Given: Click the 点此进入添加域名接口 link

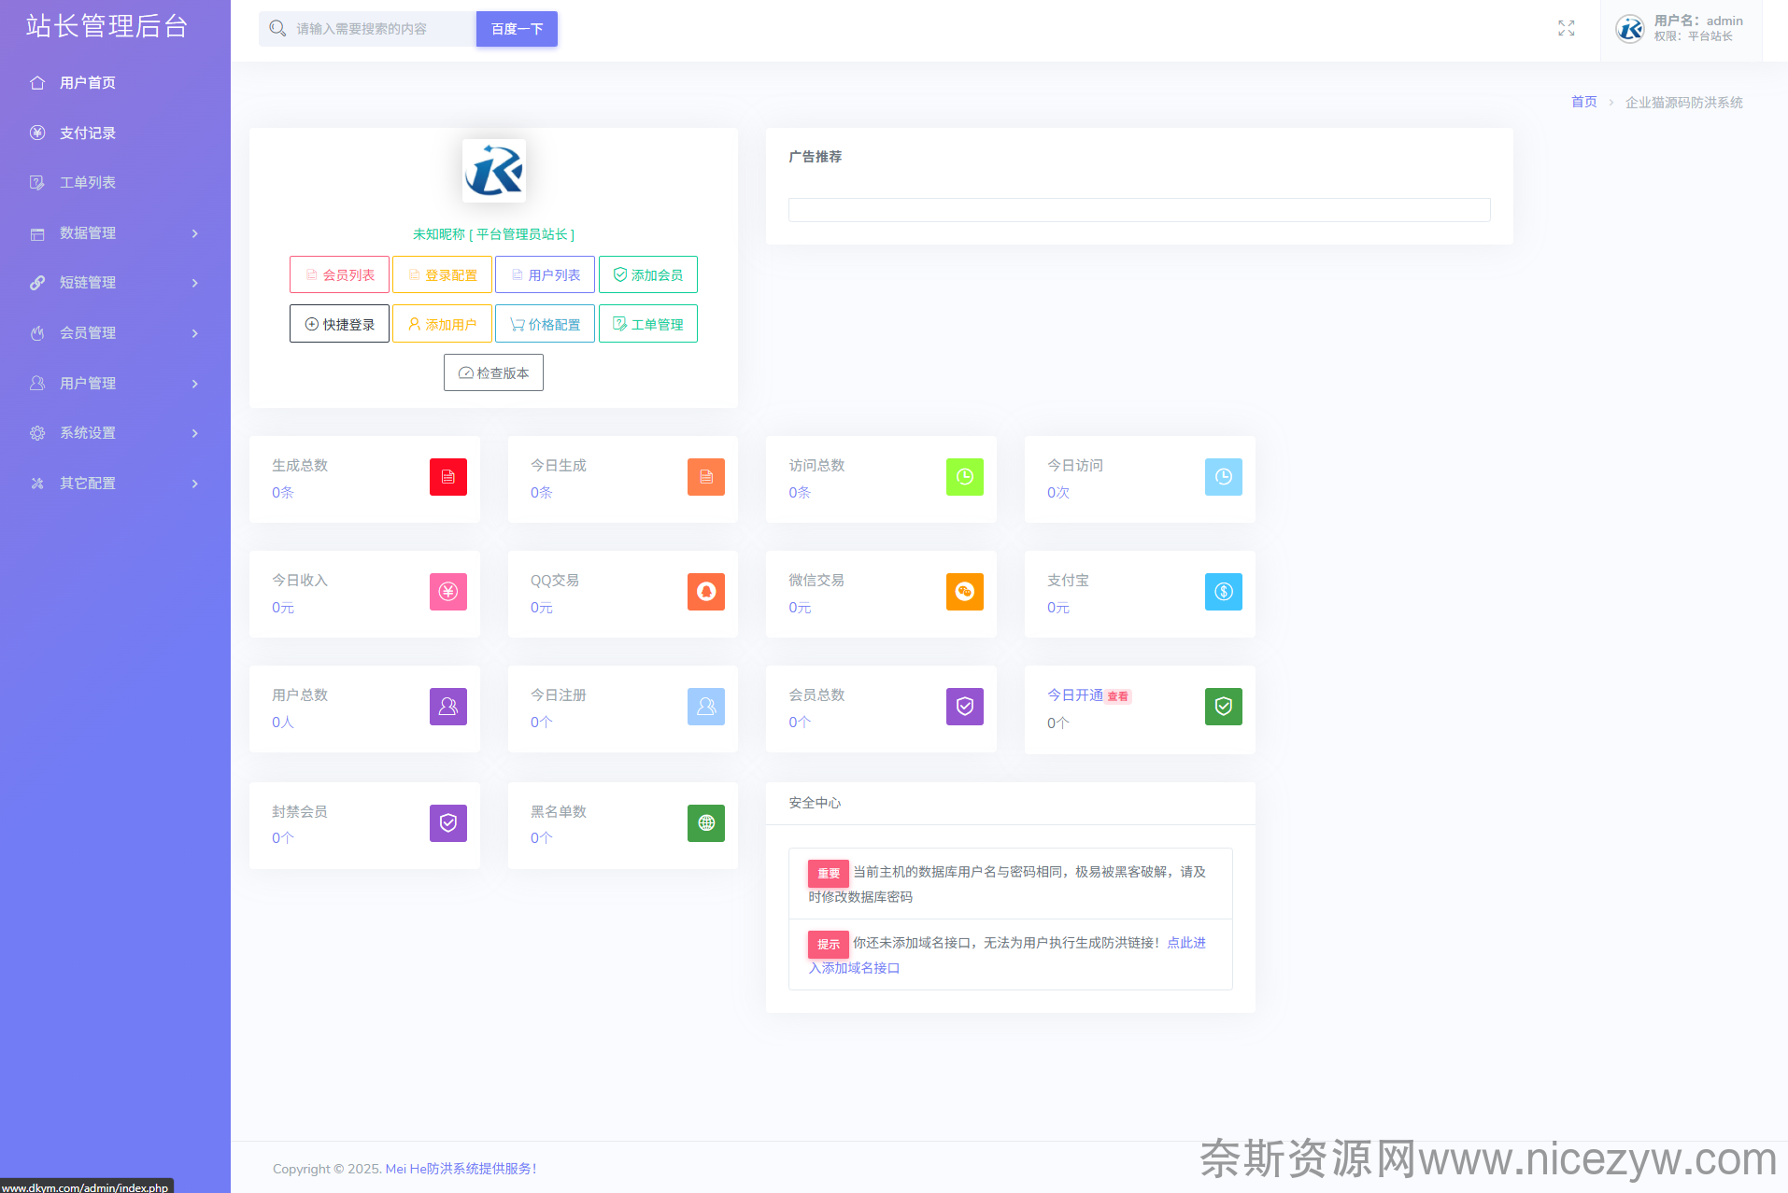Looking at the screenshot, I should click(1185, 943).
